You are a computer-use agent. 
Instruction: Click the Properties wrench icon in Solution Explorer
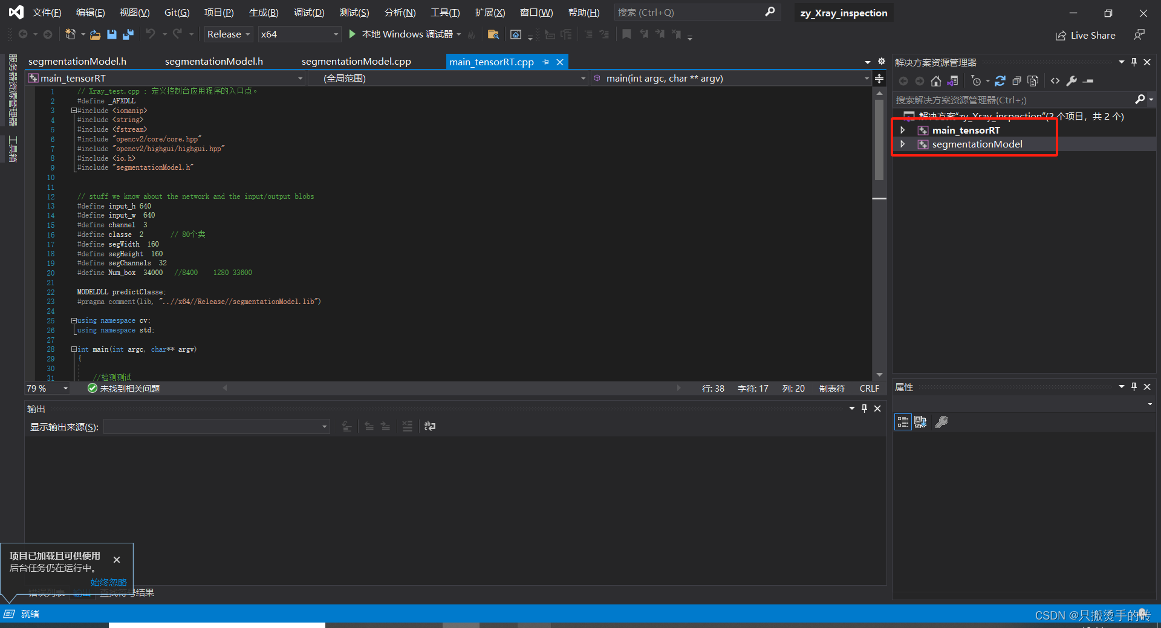(x=1072, y=81)
